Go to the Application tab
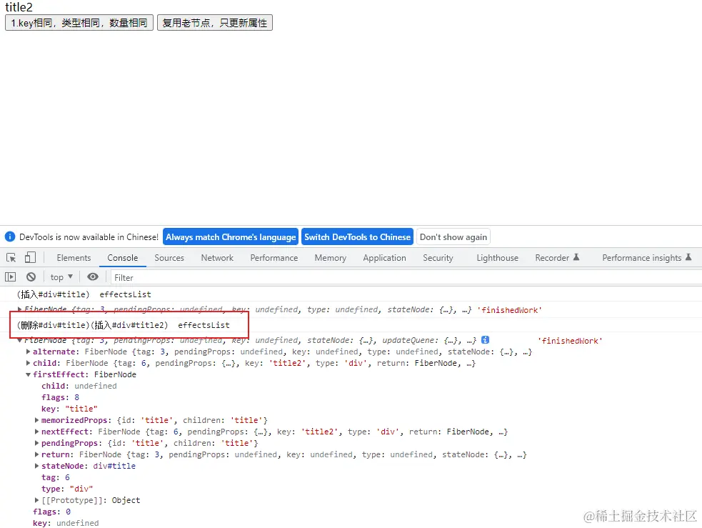Screen dimensions: 702x528 coord(385,258)
